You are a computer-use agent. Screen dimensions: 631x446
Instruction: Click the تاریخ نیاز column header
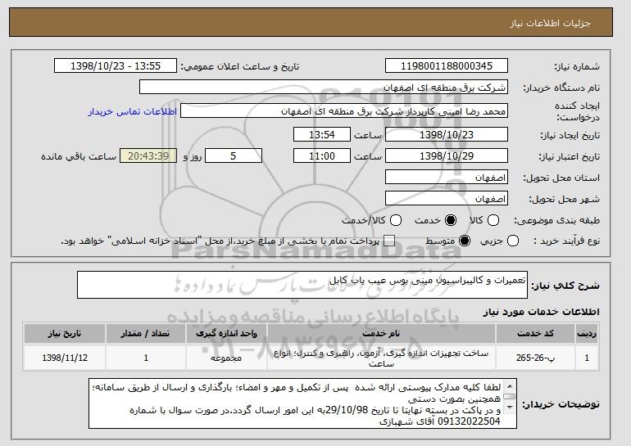pos(65,334)
